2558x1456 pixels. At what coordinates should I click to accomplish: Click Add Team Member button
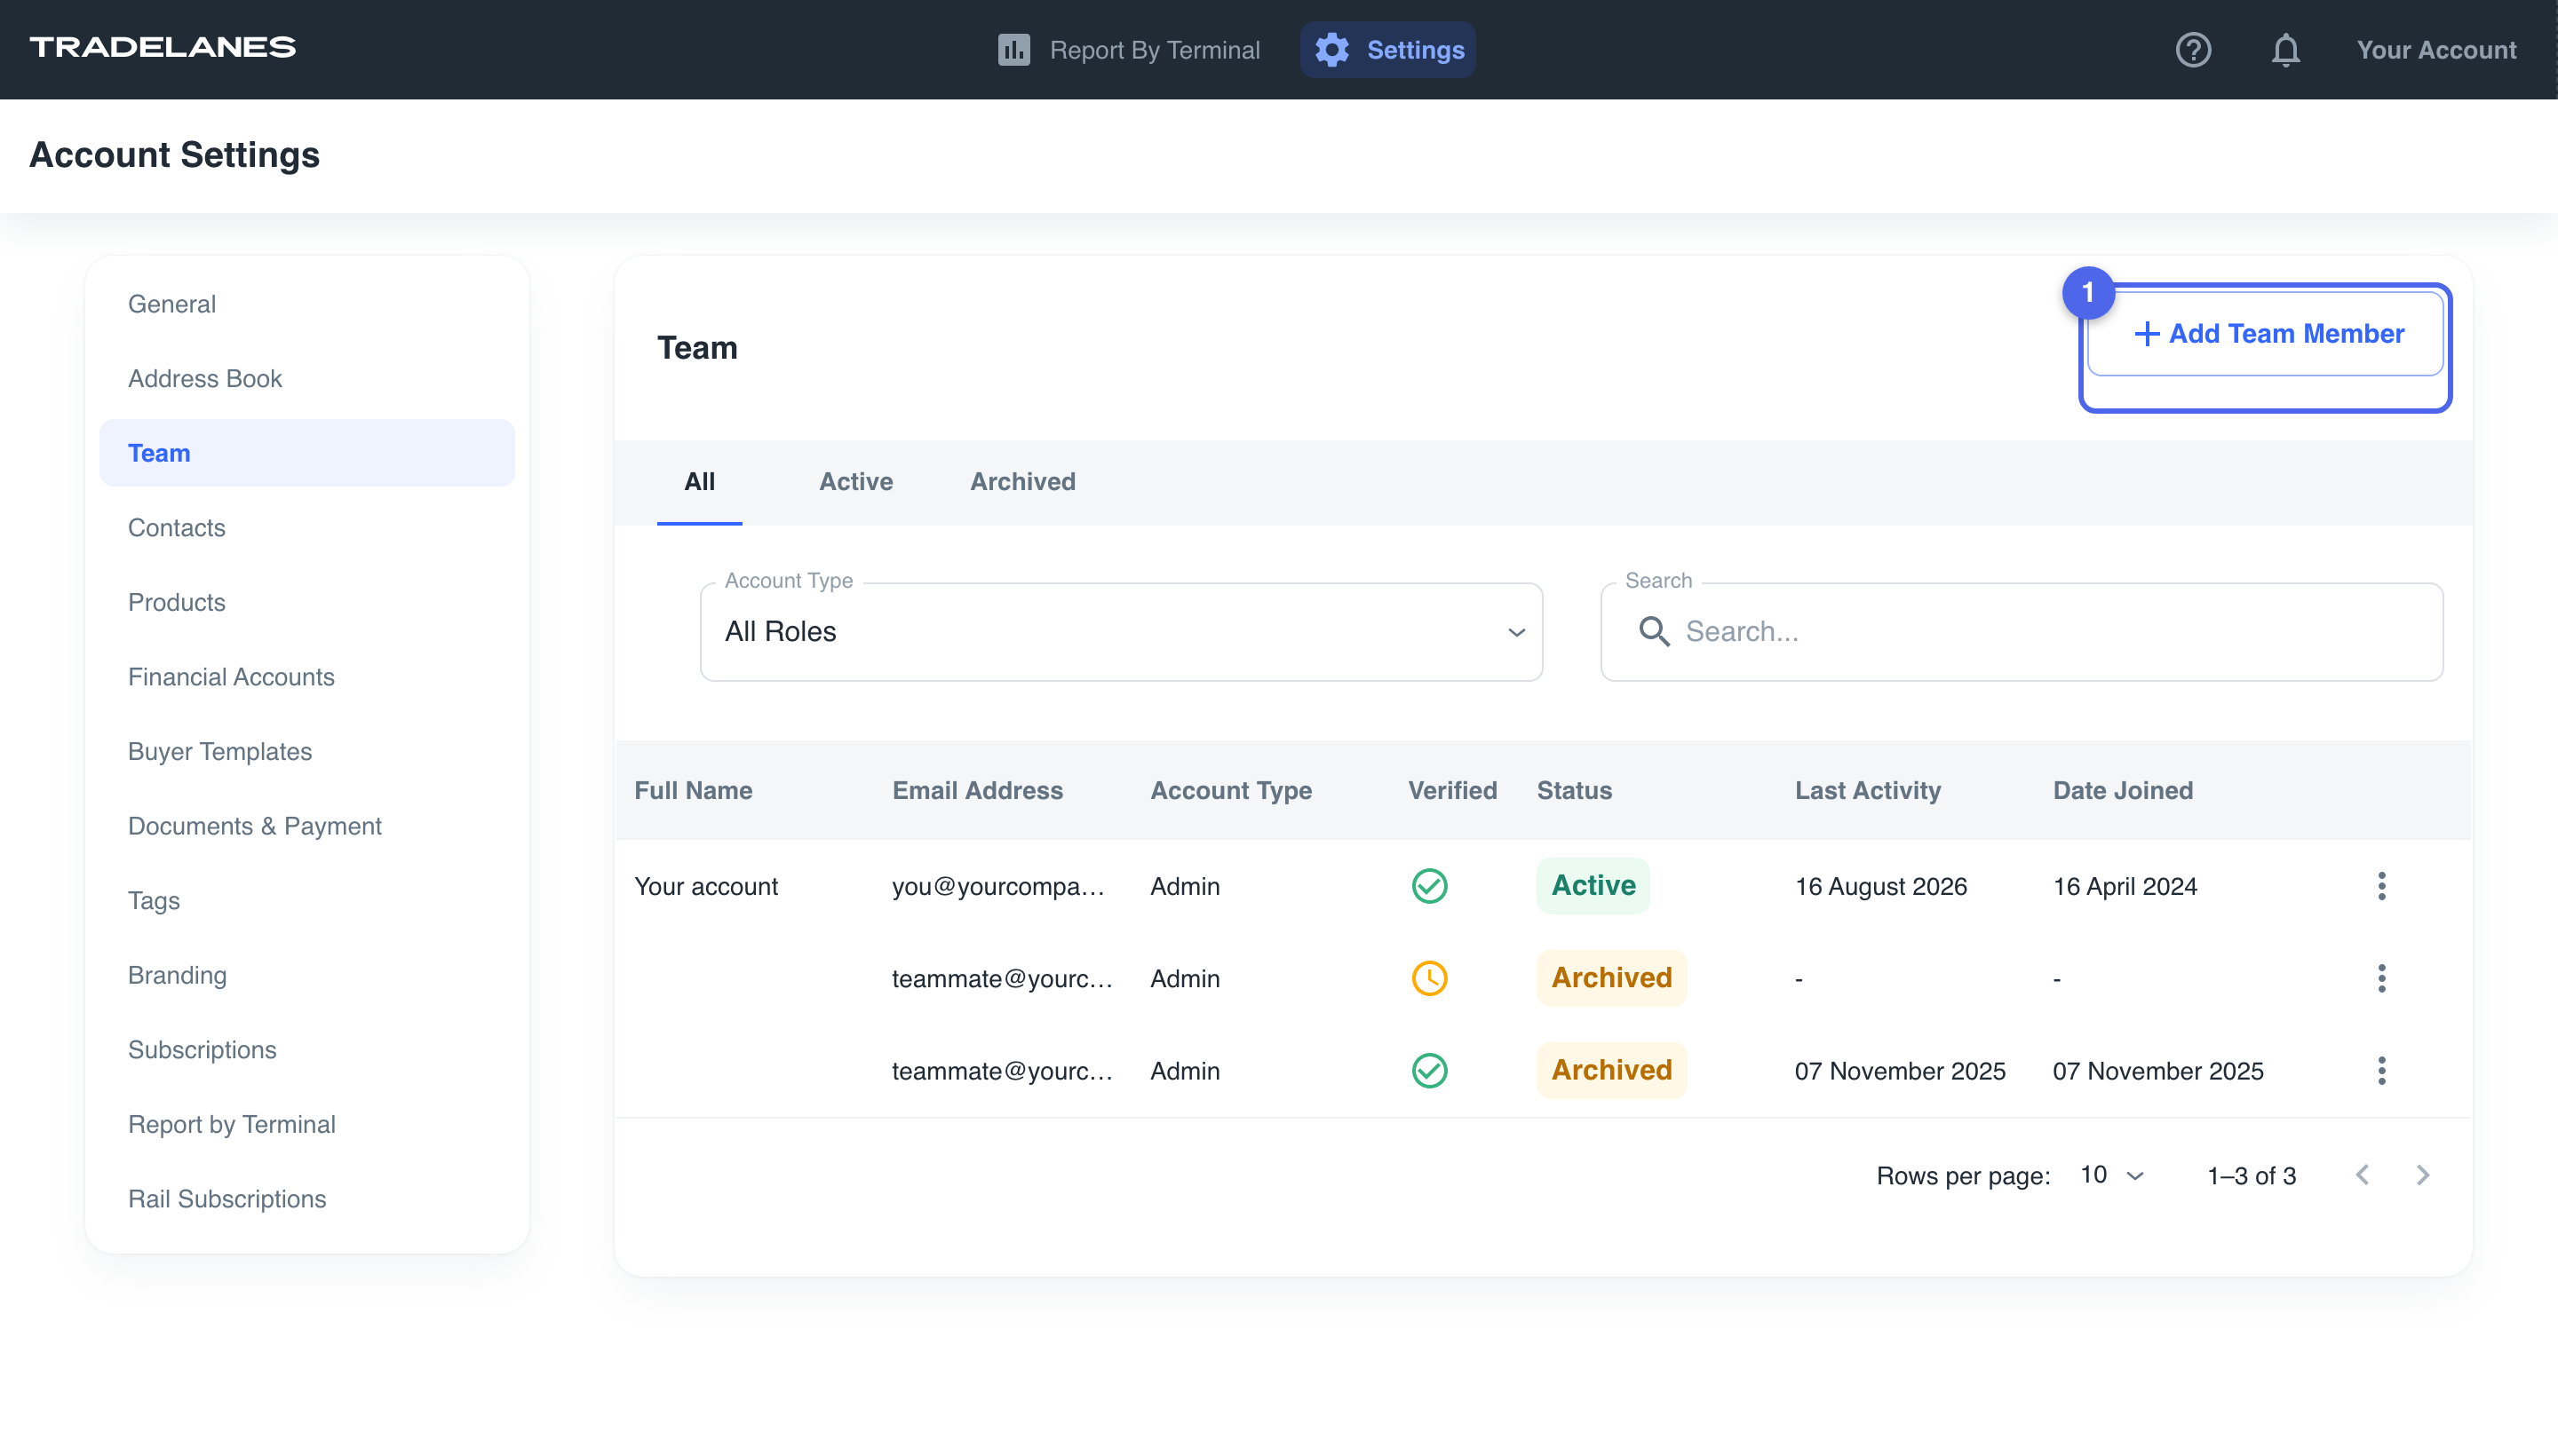point(2266,334)
